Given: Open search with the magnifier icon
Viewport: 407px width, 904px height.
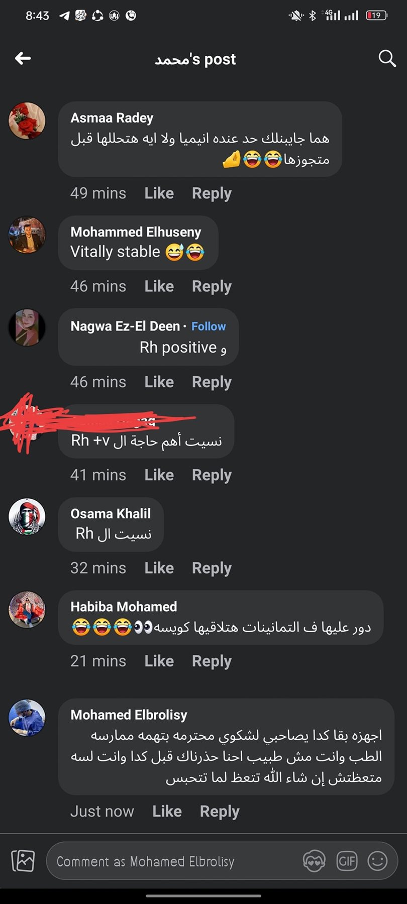Looking at the screenshot, I should click(x=387, y=59).
